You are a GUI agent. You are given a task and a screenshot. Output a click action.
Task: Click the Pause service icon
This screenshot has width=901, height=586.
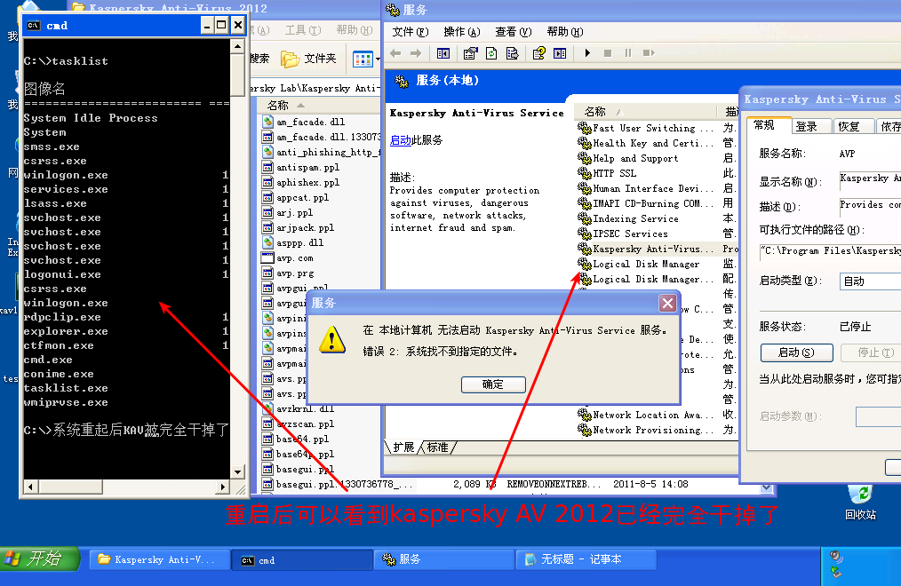pyautogui.click(x=628, y=53)
